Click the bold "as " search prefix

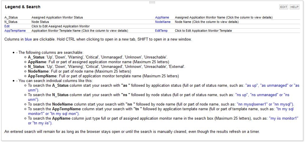[125, 86]
